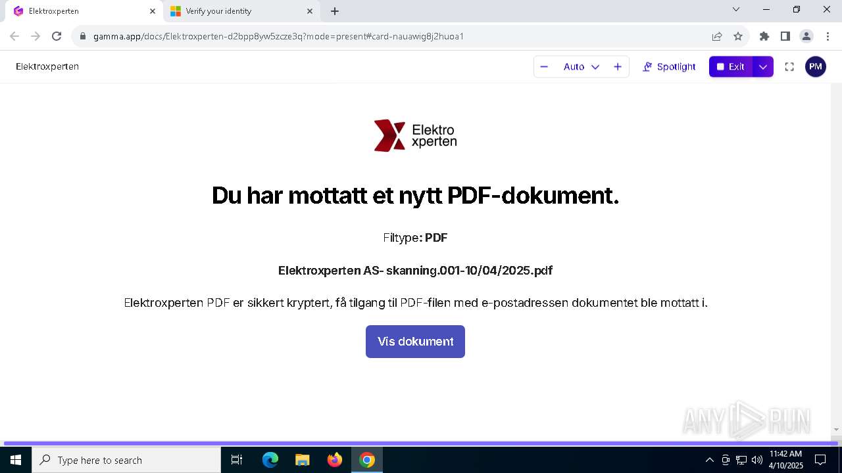Open the Auto zoom level dropdown
The image size is (842, 473).
point(582,66)
